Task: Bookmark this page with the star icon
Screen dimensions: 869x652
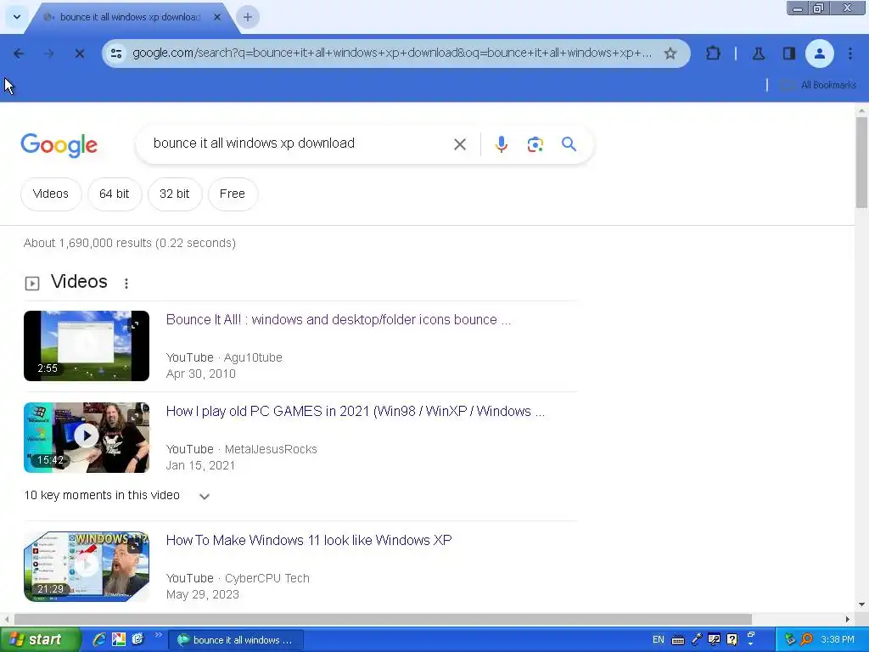Action: [670, 53]
